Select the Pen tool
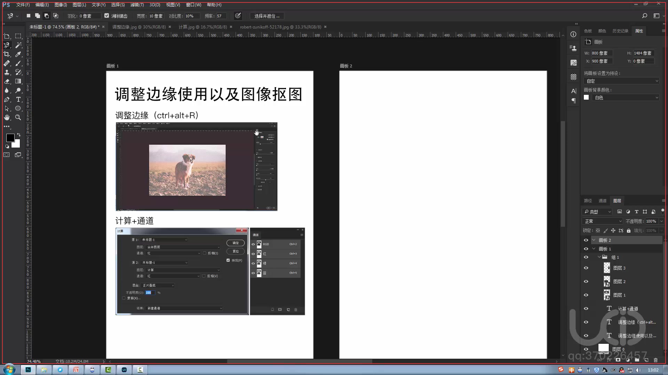This screenshot has width=668, height=375. [7, 99]
